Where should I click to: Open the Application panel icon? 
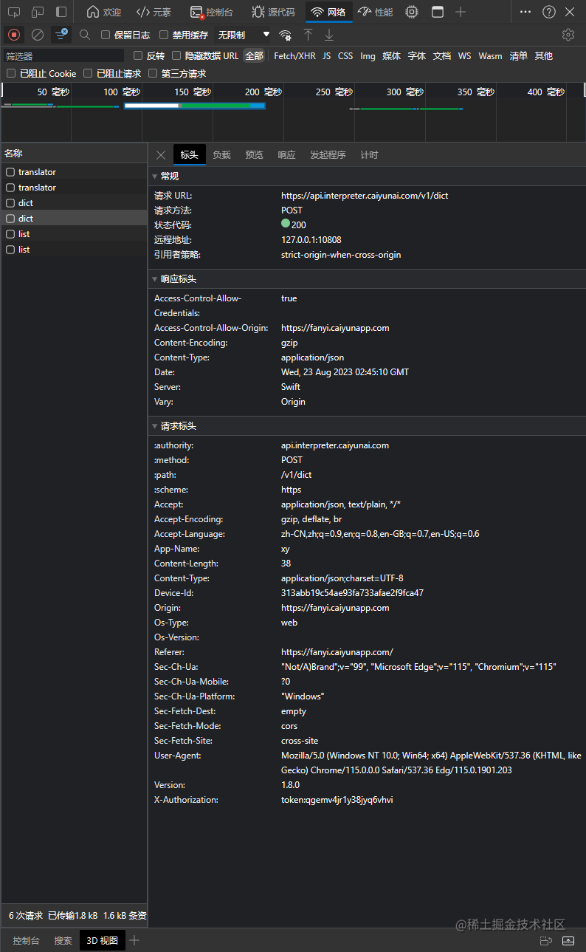pyautogui.click(x=438, y=12)
